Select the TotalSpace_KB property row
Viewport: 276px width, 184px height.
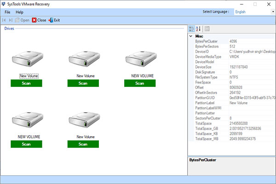tap(235, 133)
